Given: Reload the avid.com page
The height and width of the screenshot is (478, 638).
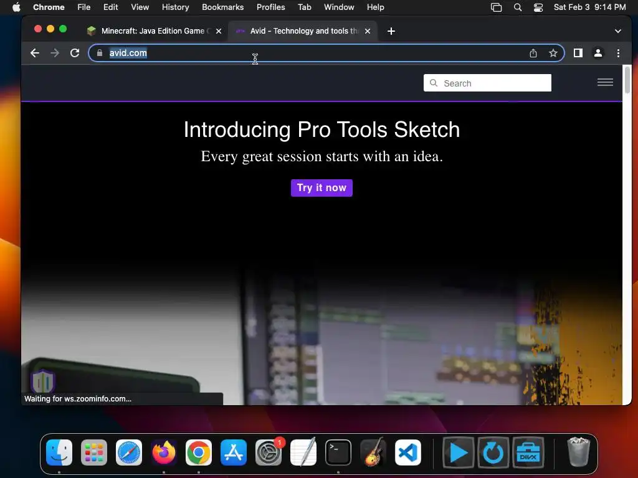Looking at the screenshot, I should pyautogui.click(x=75, y=53).
